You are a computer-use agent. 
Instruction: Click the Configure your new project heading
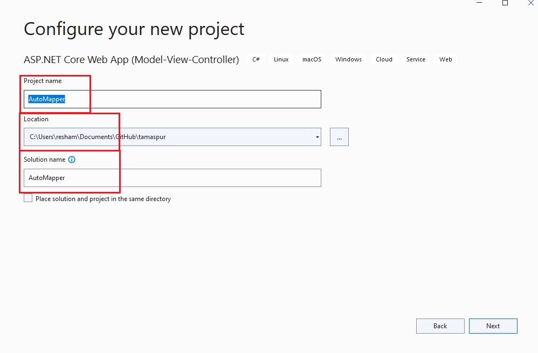point(134,29)
